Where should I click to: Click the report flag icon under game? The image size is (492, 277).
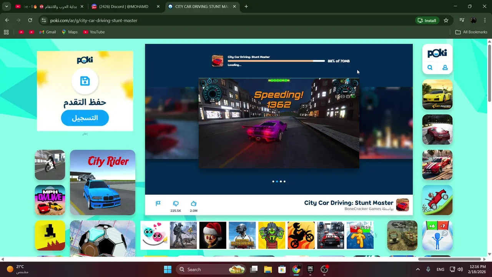pos(158,204)
